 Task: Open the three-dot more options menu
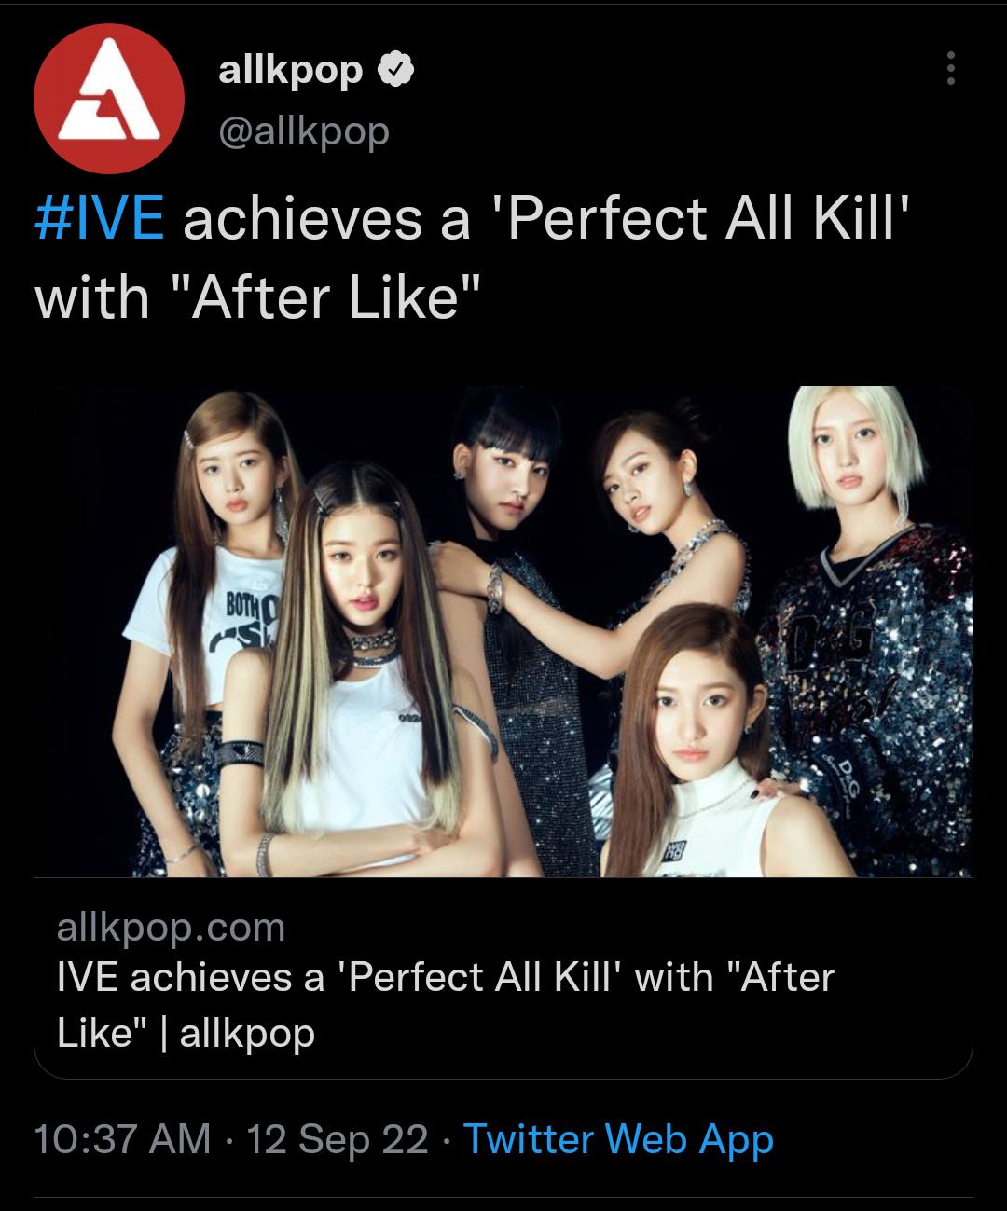pyautogui.click(x=950, y=68)
